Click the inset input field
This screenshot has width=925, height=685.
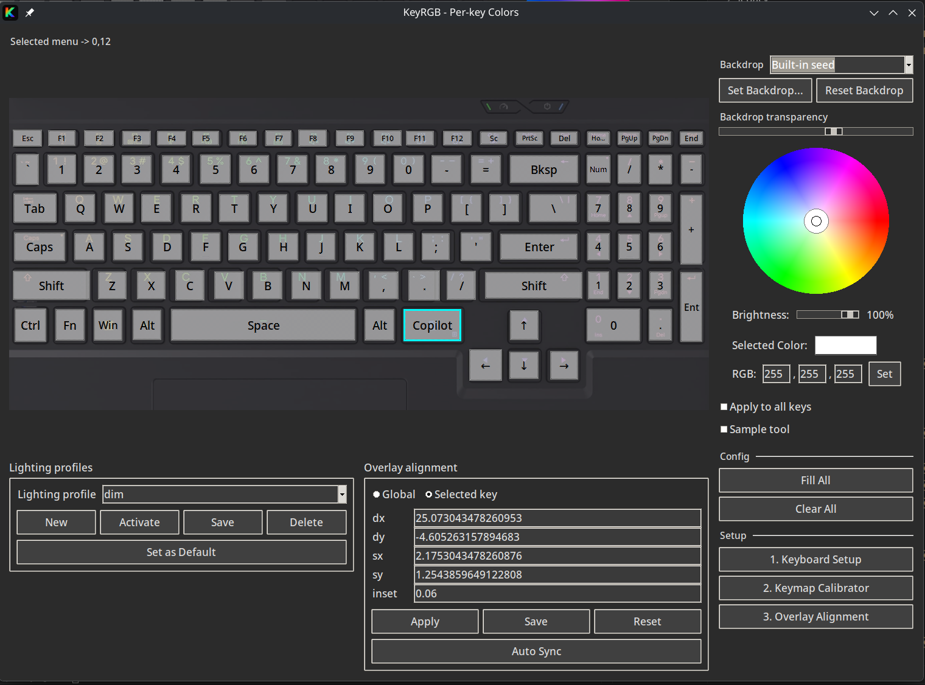click(557, 594)
